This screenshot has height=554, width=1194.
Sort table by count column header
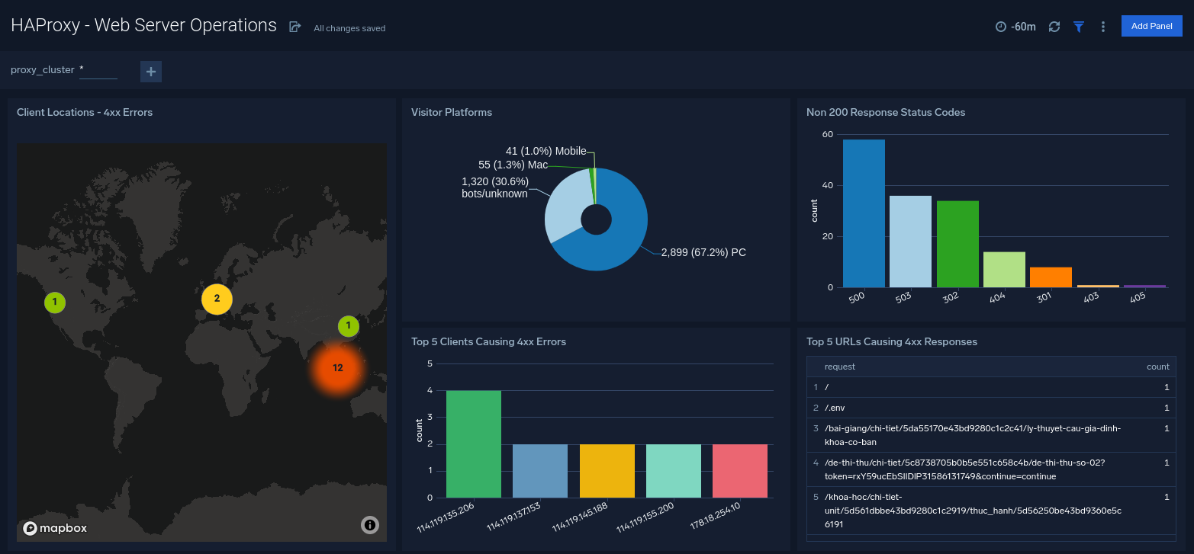point(1157,367)
